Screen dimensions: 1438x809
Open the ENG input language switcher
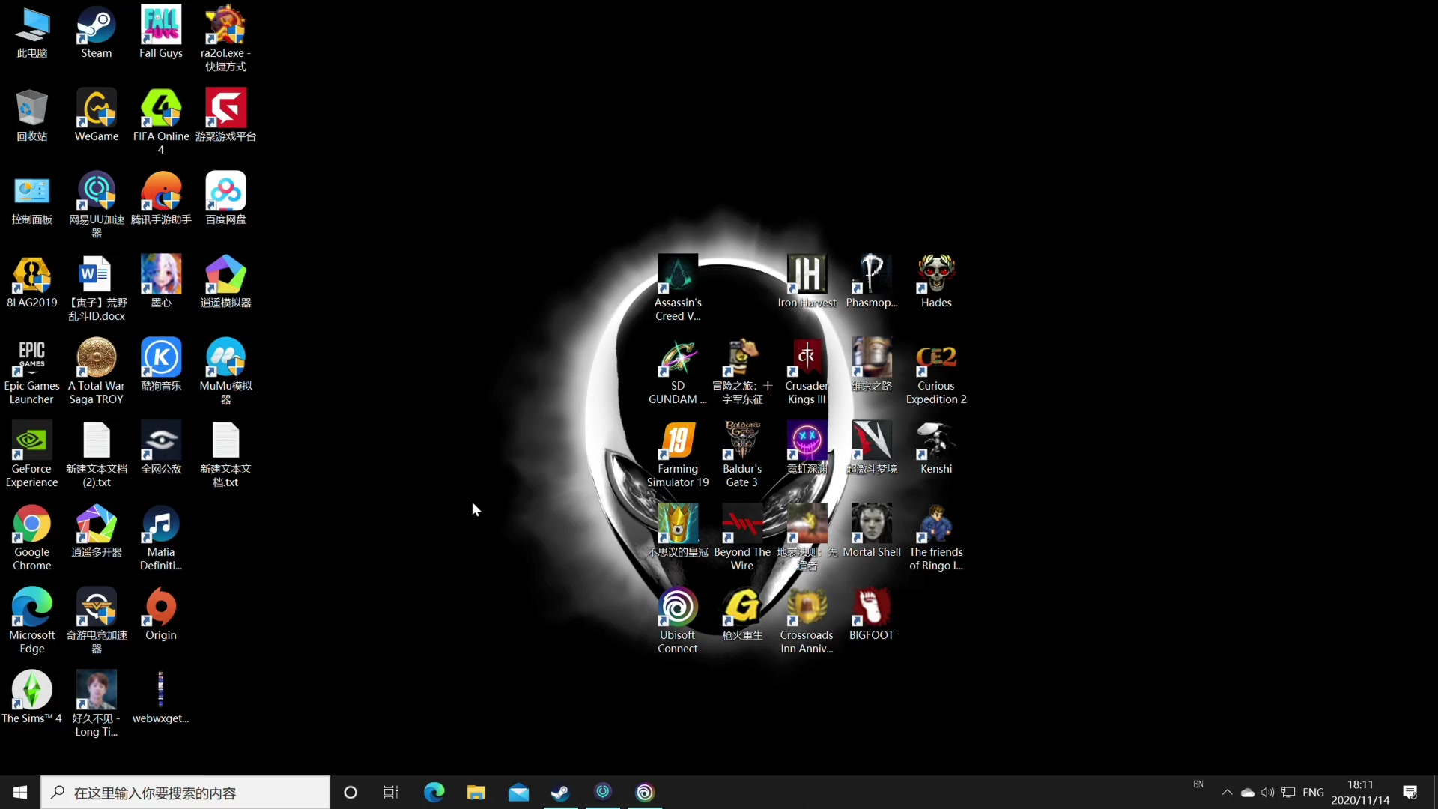click(1313, 792)
